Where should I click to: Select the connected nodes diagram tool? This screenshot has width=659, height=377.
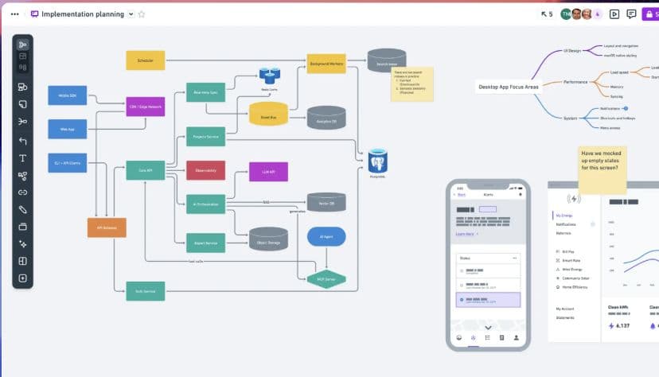(23, 176)
